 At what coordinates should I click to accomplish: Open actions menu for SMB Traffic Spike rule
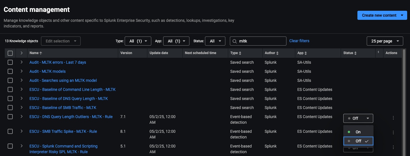coord(393,133)
